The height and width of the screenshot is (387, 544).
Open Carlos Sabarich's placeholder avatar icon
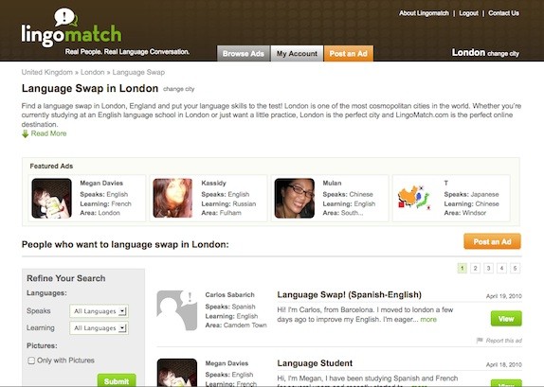point(177,310)
